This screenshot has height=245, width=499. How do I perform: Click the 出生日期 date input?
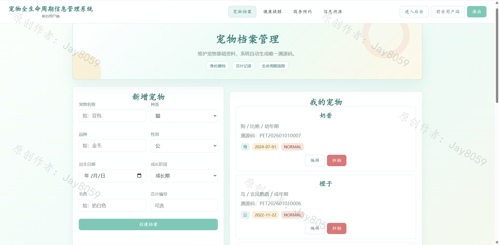(112, 176)
